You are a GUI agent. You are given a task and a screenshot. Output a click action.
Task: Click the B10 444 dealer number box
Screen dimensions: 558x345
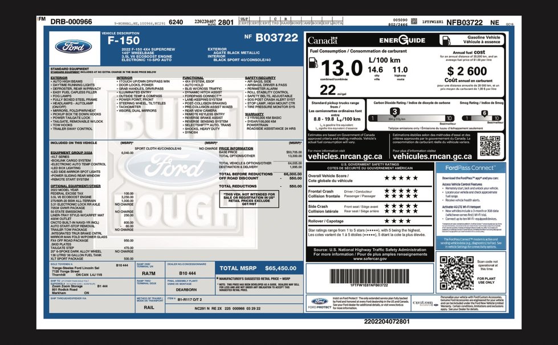(190, 270)
